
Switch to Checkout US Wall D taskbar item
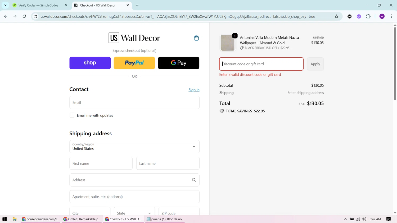click(x=123, y=219)
